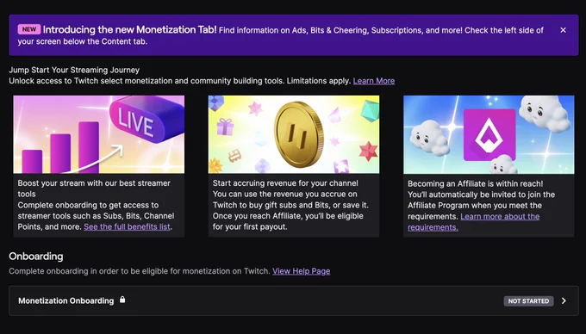This screenshot has height=334, width=586.
Task: Click the gold coin revenue thumbnail
Action: click(294, 134)
